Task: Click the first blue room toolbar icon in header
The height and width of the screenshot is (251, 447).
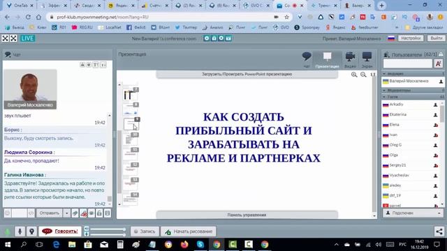Action: [207, 38]
